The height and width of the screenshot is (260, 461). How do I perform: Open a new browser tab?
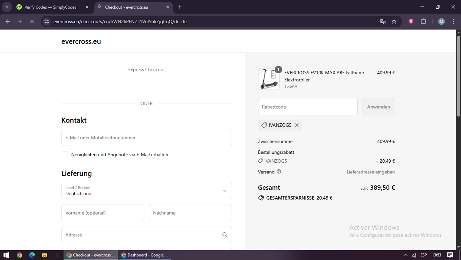(x=180, y=7)
